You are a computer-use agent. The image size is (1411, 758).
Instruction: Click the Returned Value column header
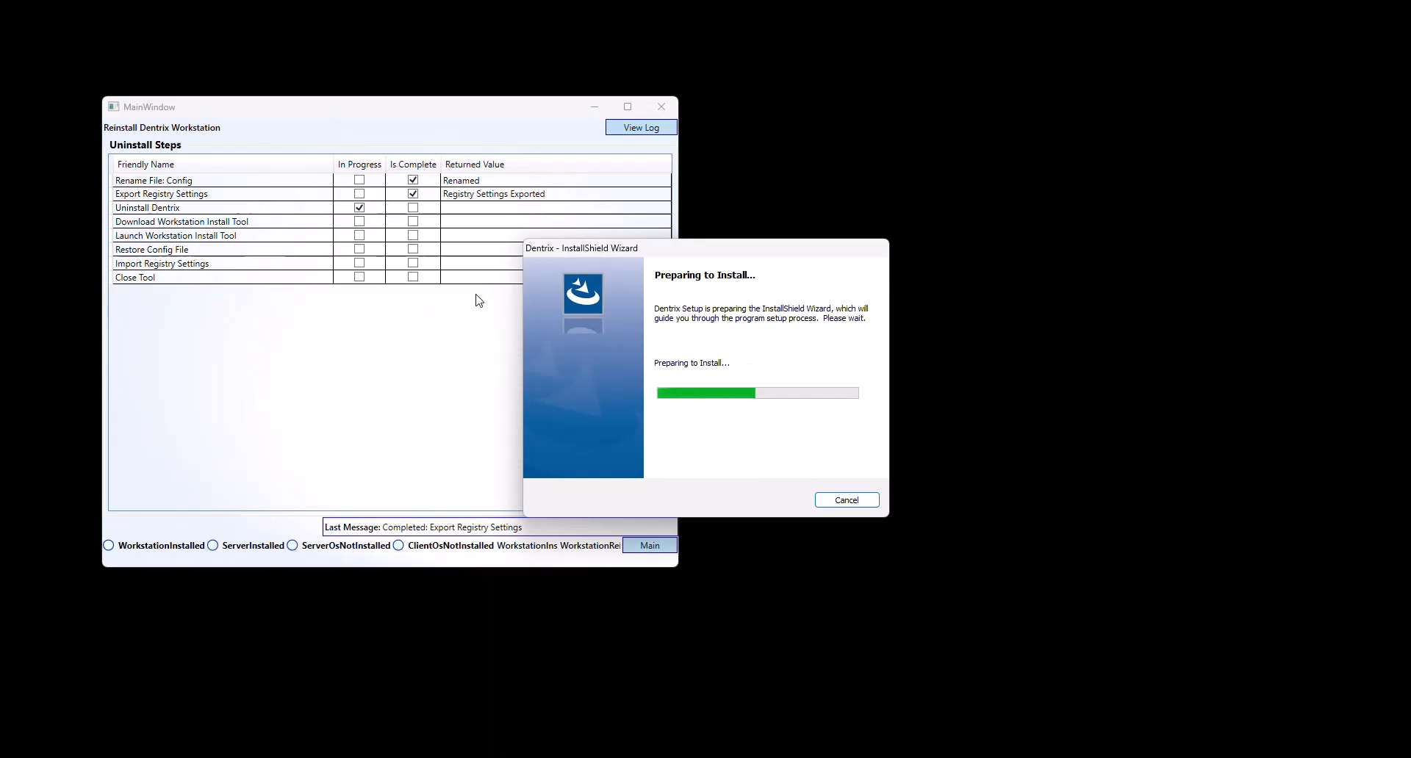(475, 165)
